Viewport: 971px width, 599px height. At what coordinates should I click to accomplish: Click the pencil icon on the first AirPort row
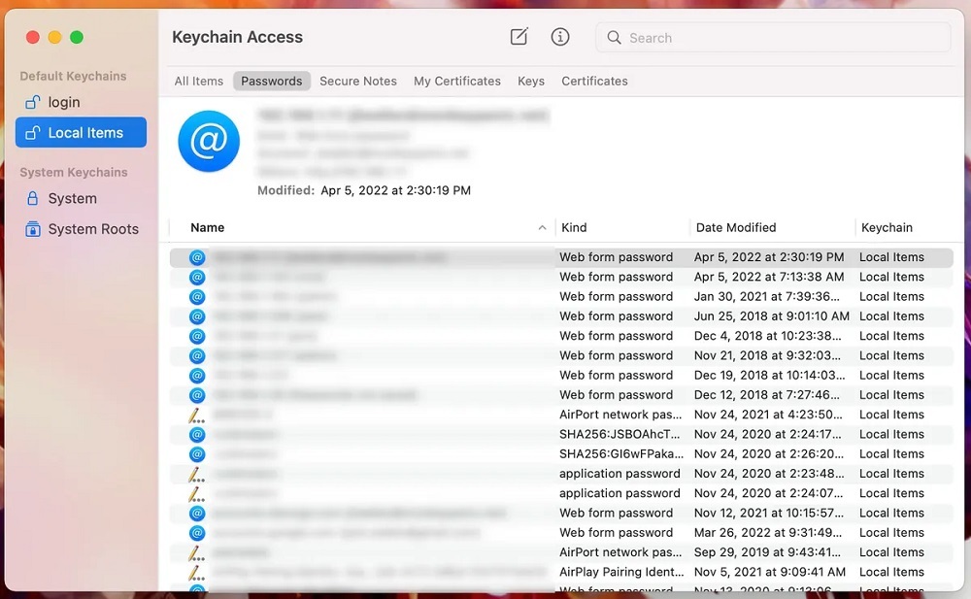197,415
